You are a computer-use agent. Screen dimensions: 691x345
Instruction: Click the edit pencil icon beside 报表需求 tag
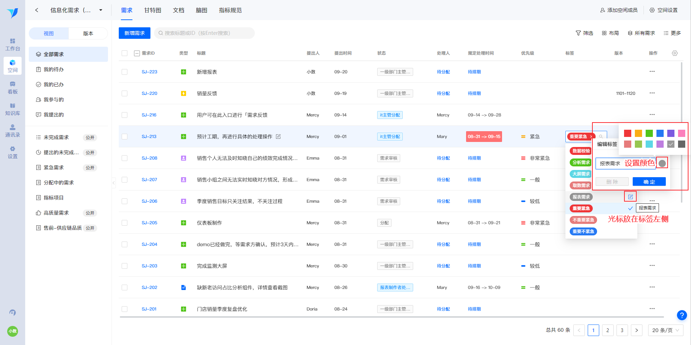pyautogui.click(x=630, y=197)
